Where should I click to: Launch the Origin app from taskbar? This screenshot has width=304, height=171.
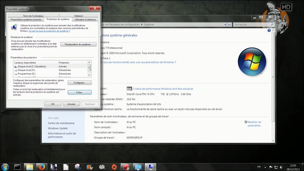pyautogui.click(x=114, y=167)
